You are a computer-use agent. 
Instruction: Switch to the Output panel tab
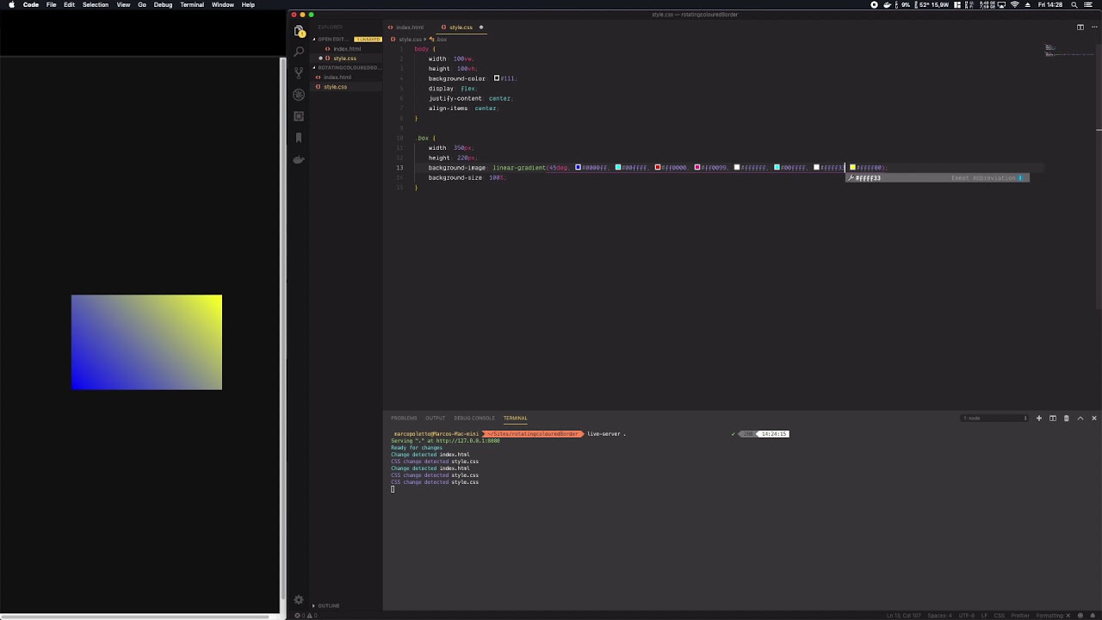tap(436, 418)
